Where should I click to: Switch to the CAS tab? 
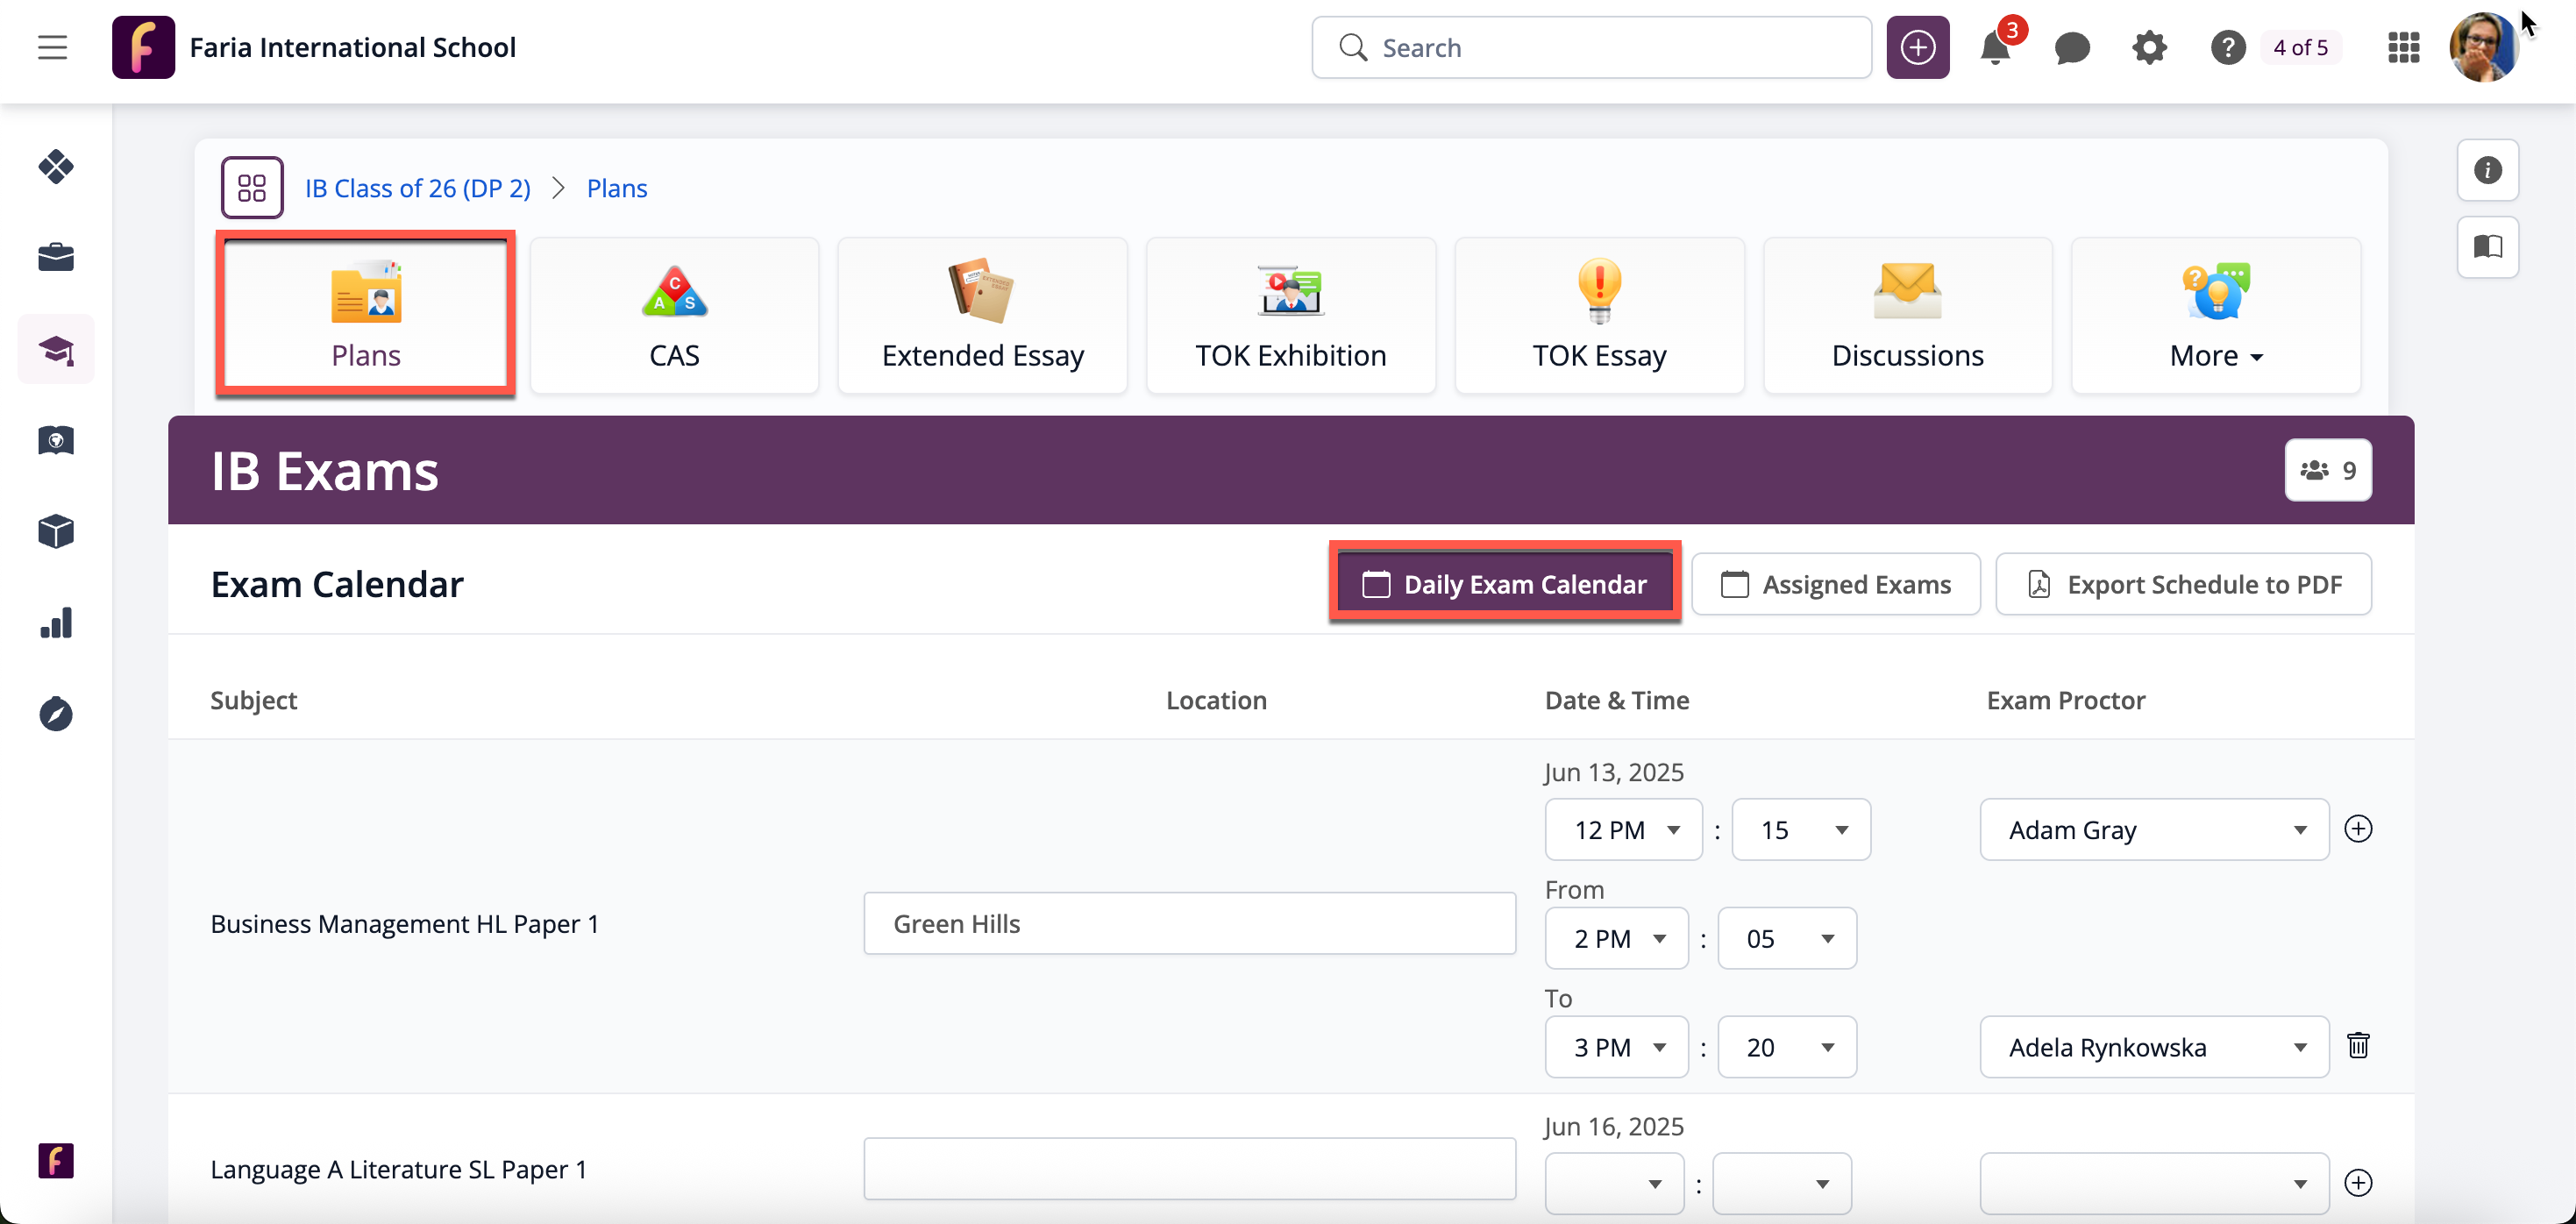674,316
